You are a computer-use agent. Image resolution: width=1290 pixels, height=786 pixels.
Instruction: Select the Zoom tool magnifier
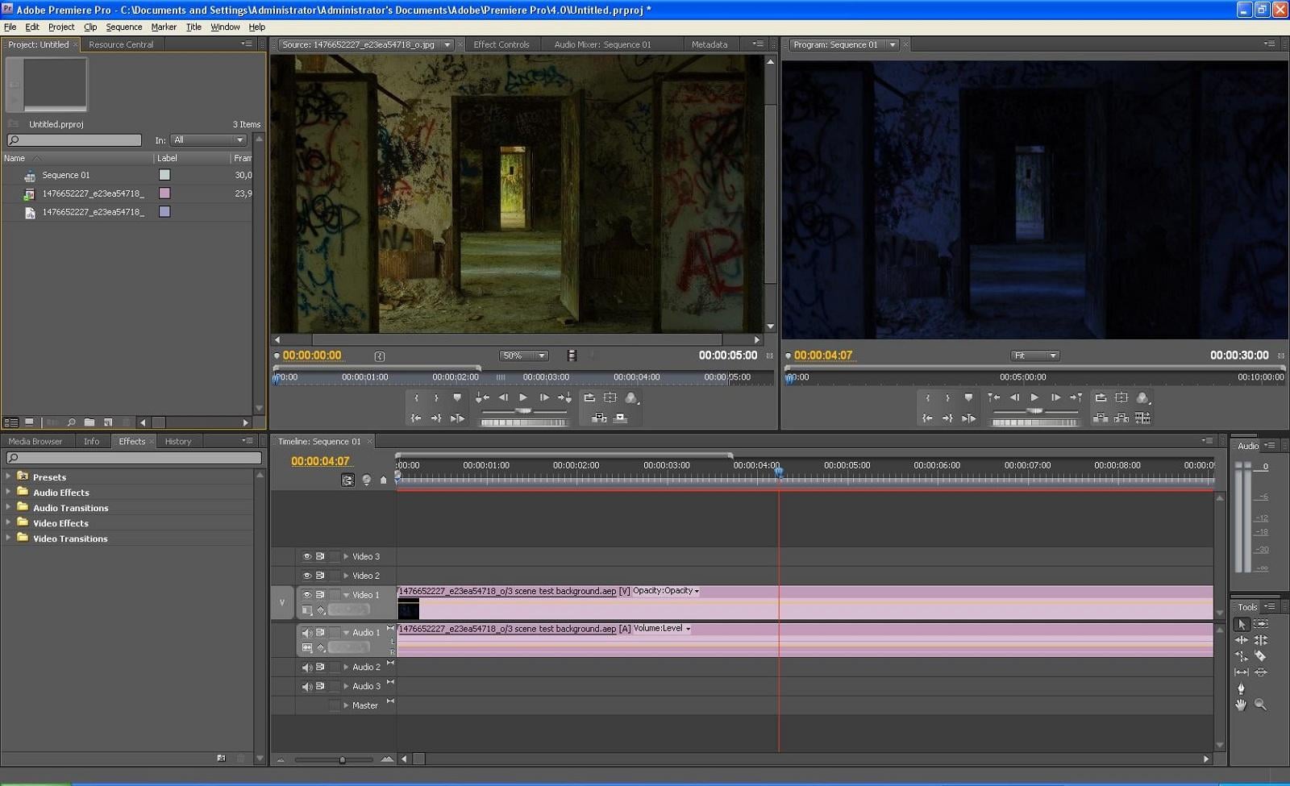click(1260, 705)
